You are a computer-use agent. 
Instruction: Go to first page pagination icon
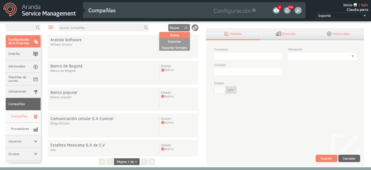click(x=102, y=162)
